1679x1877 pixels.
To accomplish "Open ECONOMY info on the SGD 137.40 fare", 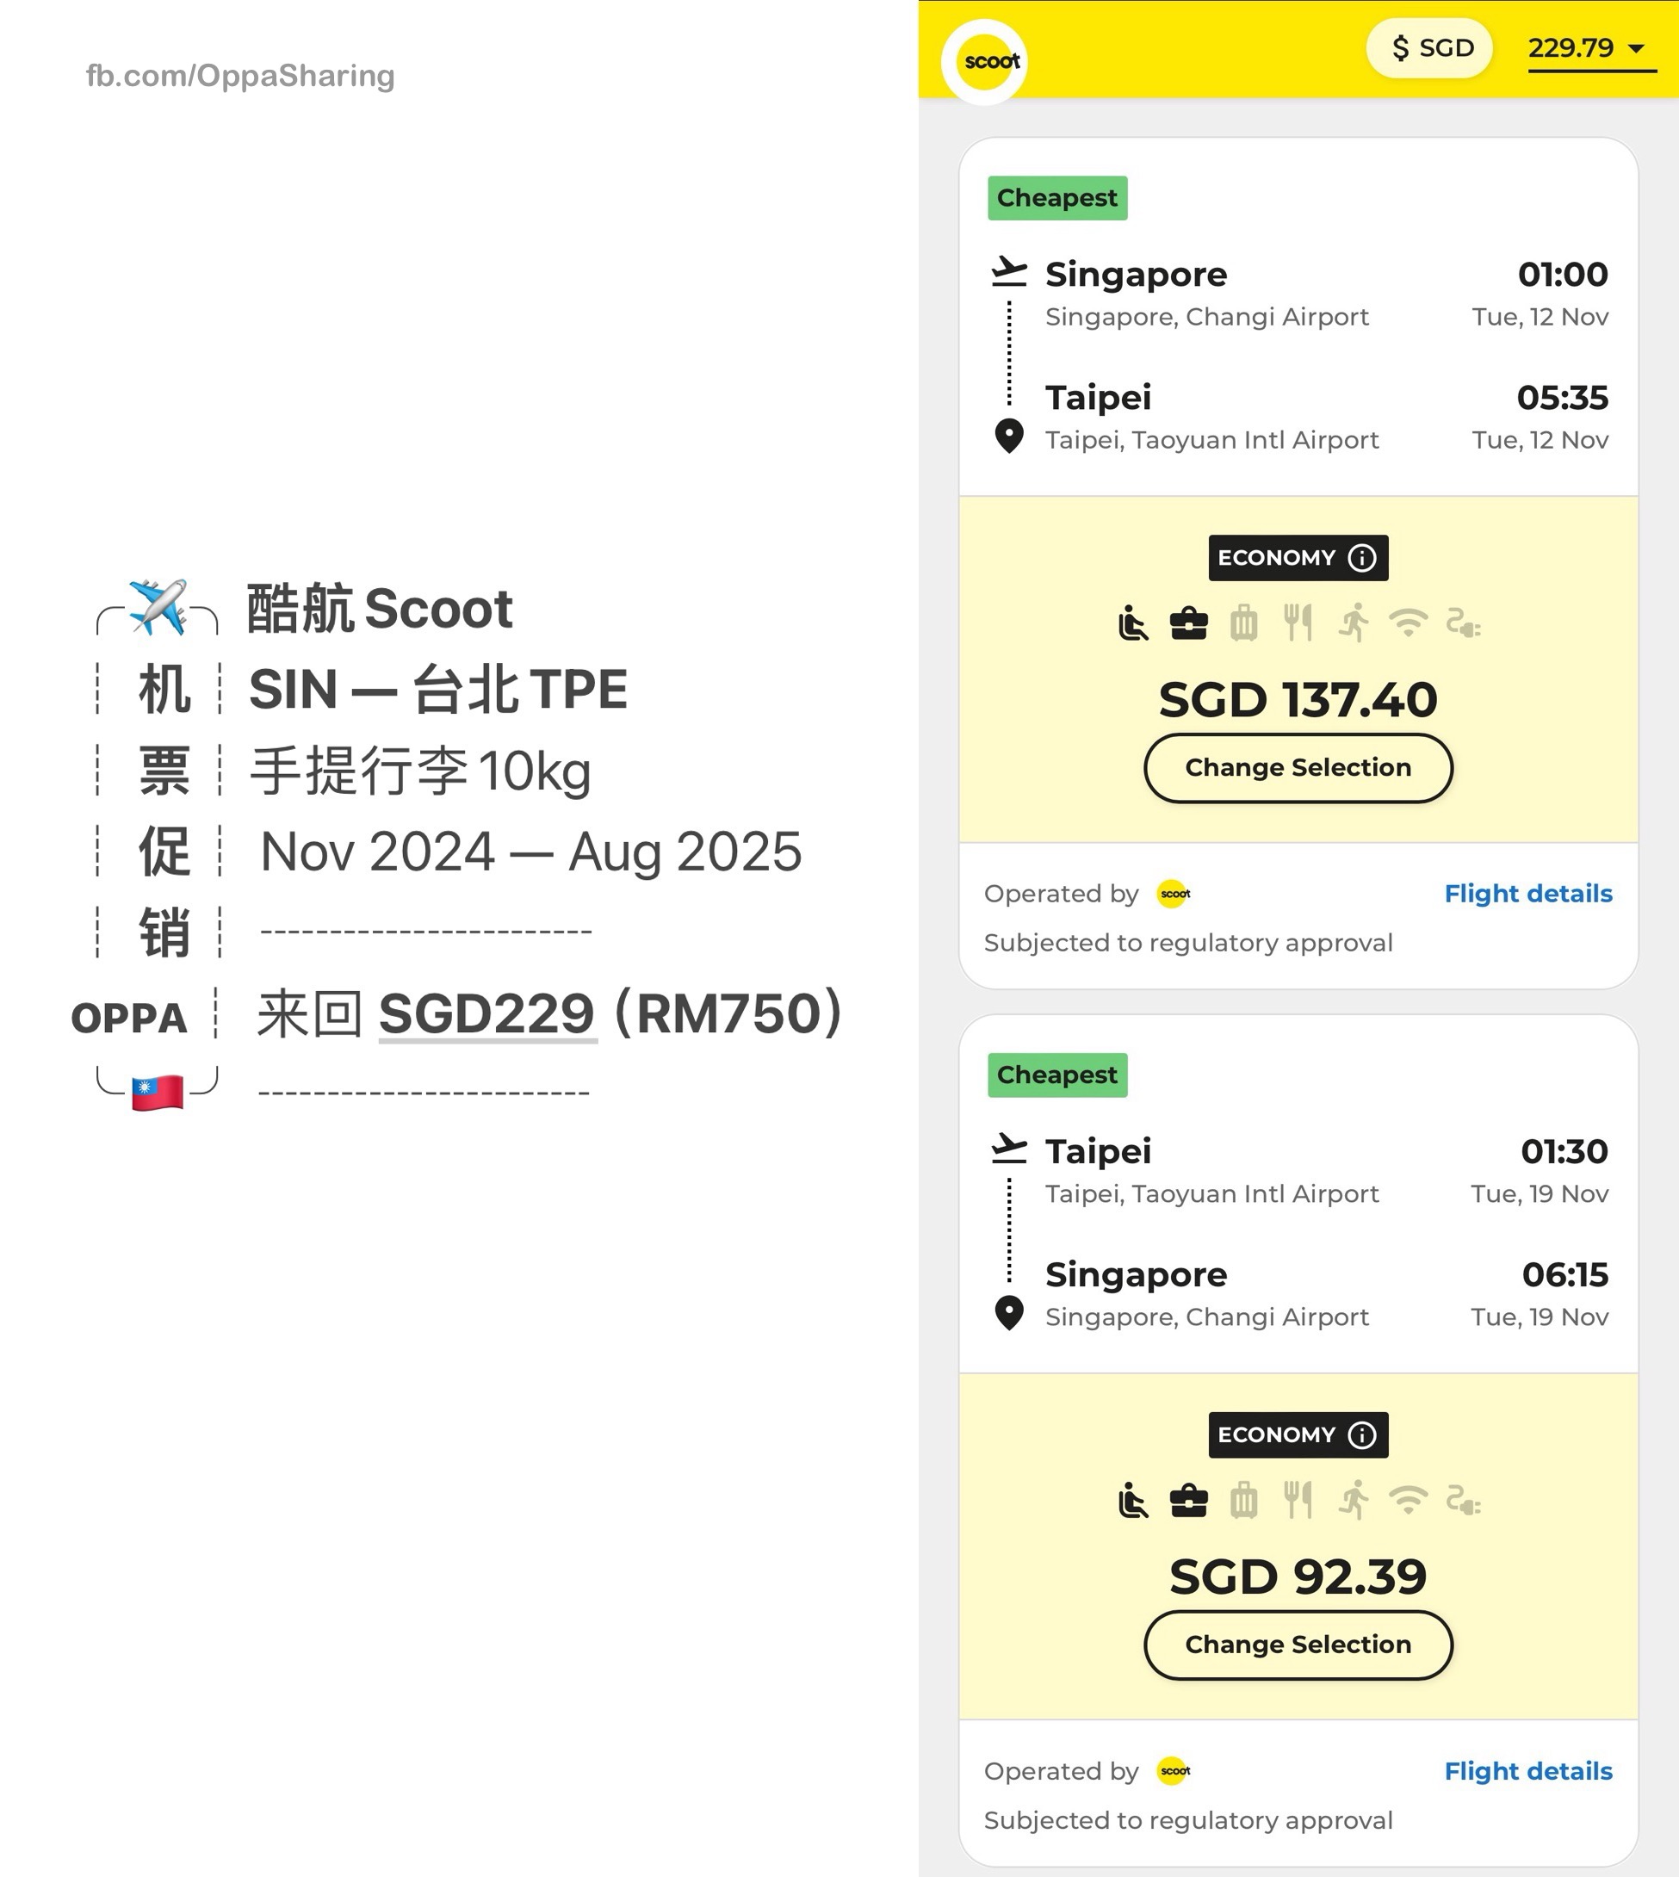I will click(1362, 558).
